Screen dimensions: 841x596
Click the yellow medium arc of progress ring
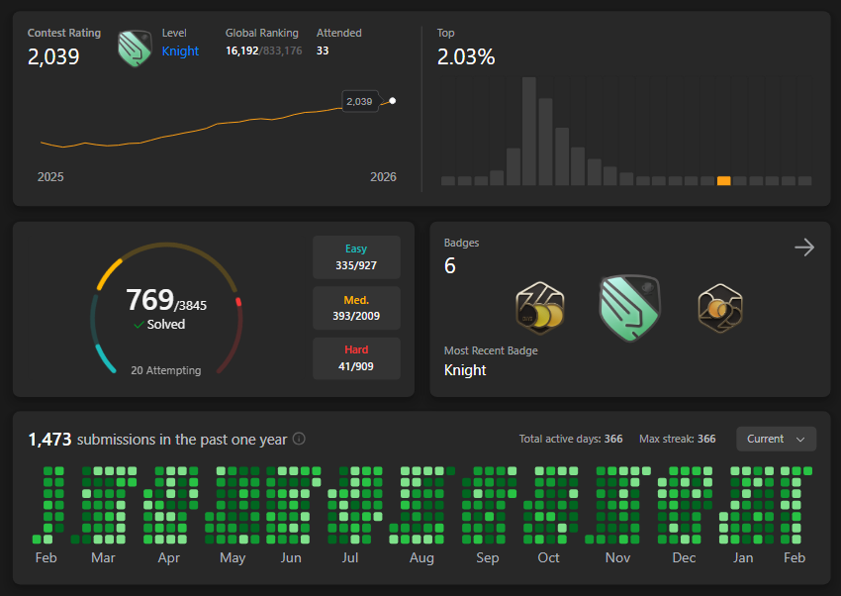[110, 273]
